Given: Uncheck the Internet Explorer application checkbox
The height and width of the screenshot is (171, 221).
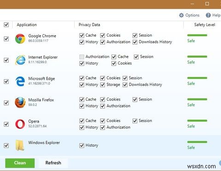Looking at the screenshot, I should tap(6, 60).
